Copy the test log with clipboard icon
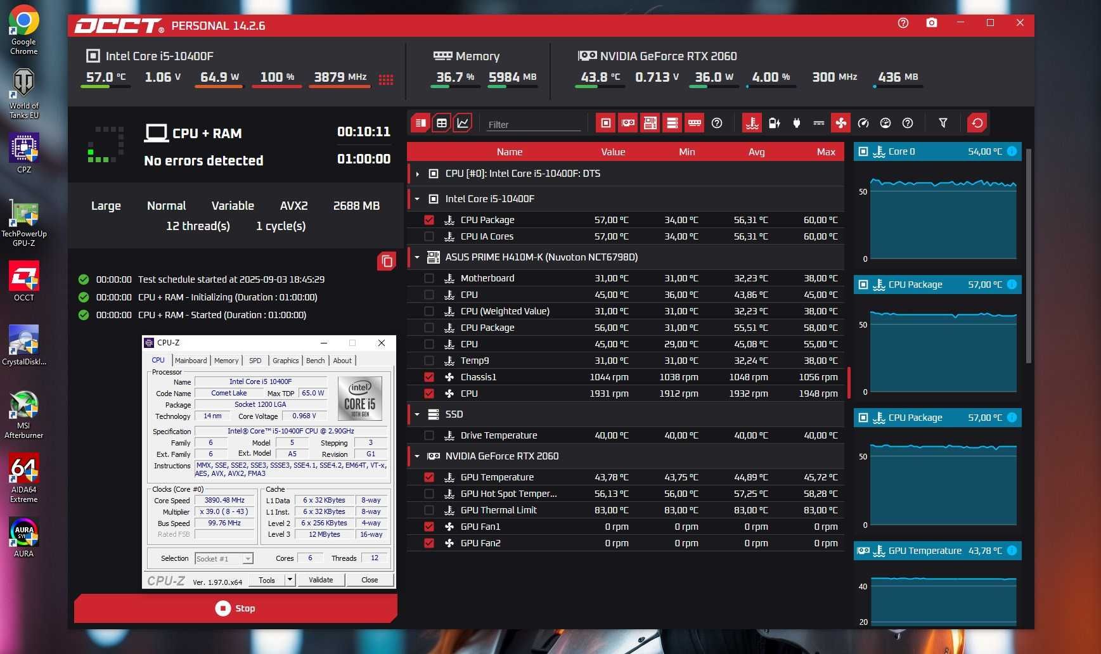Viewport: 1101px width, 654px height. [x=387, y=261]
